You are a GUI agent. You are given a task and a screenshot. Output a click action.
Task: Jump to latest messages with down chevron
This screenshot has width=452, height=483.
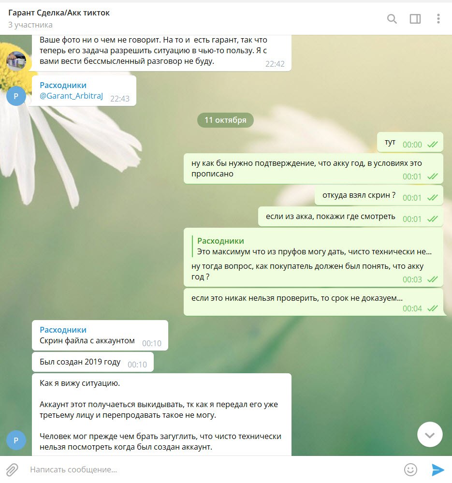pos(430,434)
